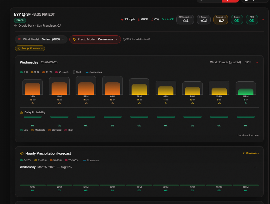Click the Precip: Consensus chip

click(30, 48)
